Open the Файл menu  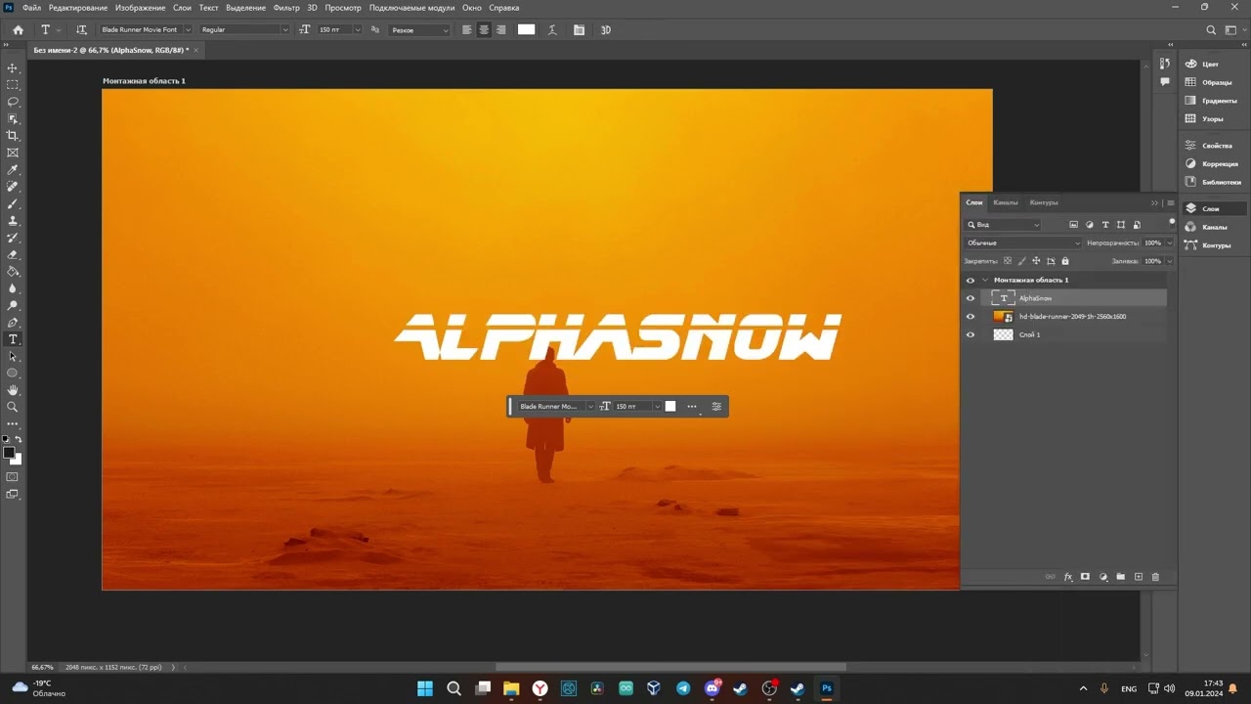31,7
